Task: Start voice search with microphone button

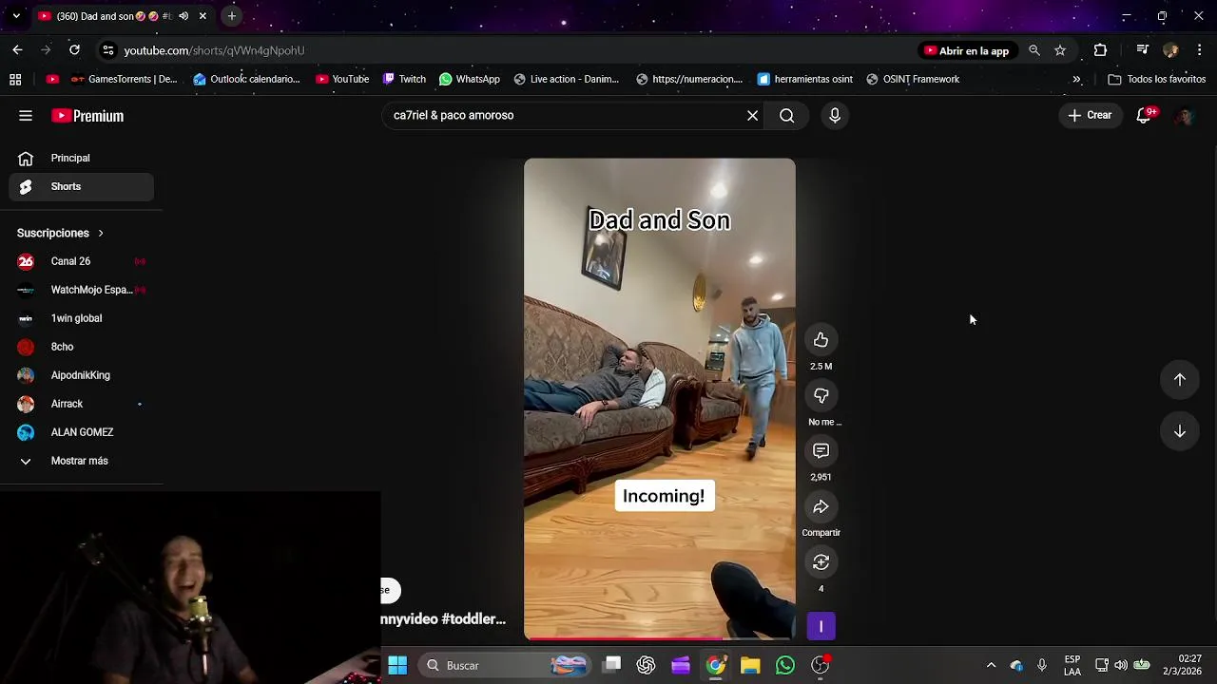Action: click(x=835, y=116)
